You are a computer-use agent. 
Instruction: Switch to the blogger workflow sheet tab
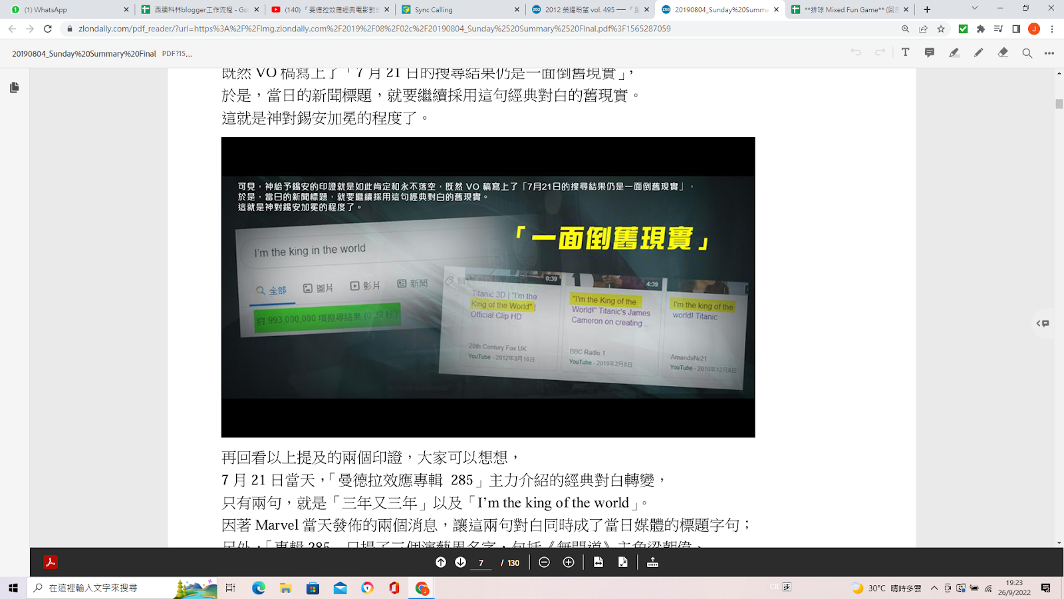tap(199, 9)
